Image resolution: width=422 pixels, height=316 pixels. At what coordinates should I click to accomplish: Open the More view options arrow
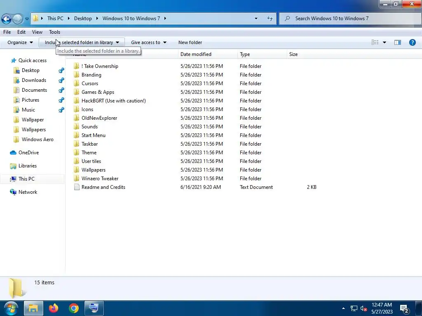(384, 42)
